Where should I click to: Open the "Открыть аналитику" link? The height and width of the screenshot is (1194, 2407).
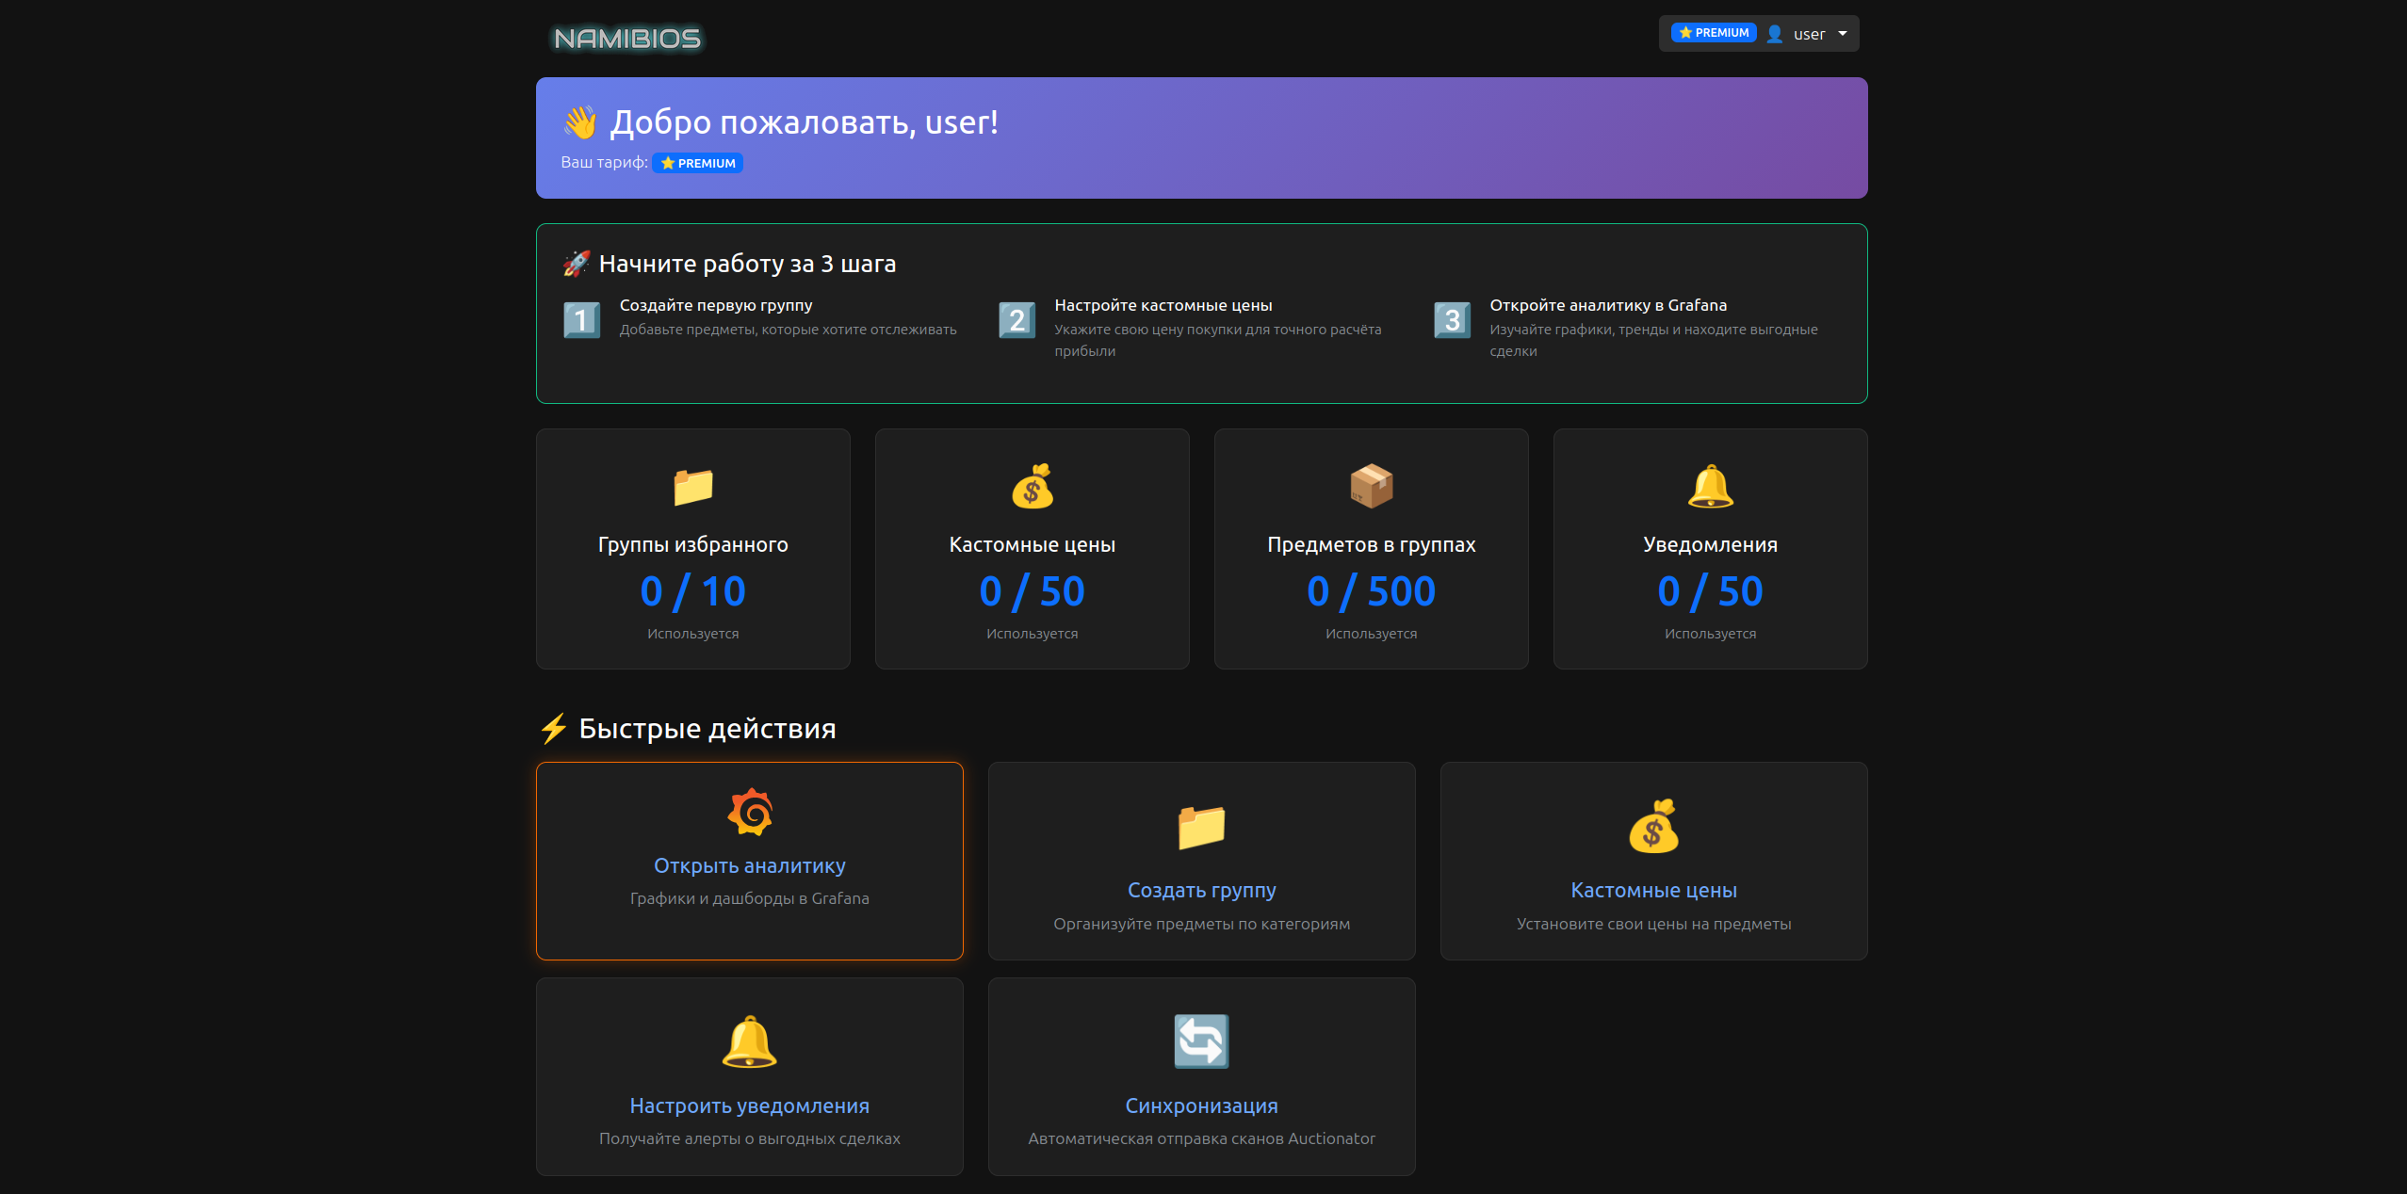(x=750, y=865)
